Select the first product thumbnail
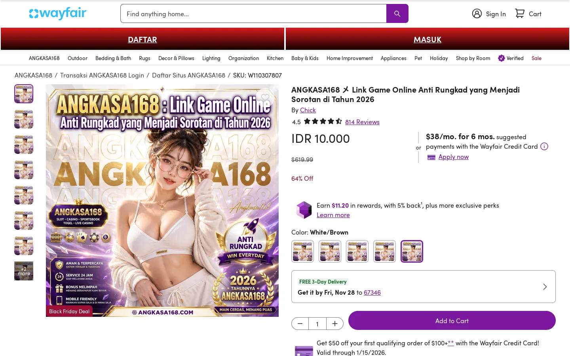Viewport: 570px width, 356px height. point(24,94)
